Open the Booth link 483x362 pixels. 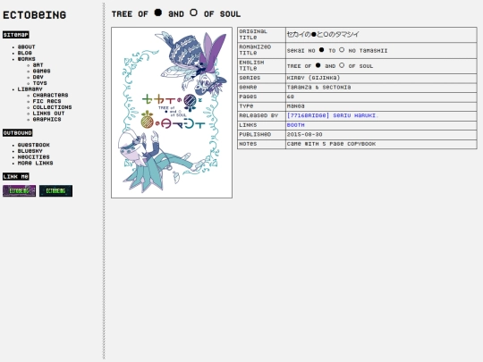click(296, 125)
